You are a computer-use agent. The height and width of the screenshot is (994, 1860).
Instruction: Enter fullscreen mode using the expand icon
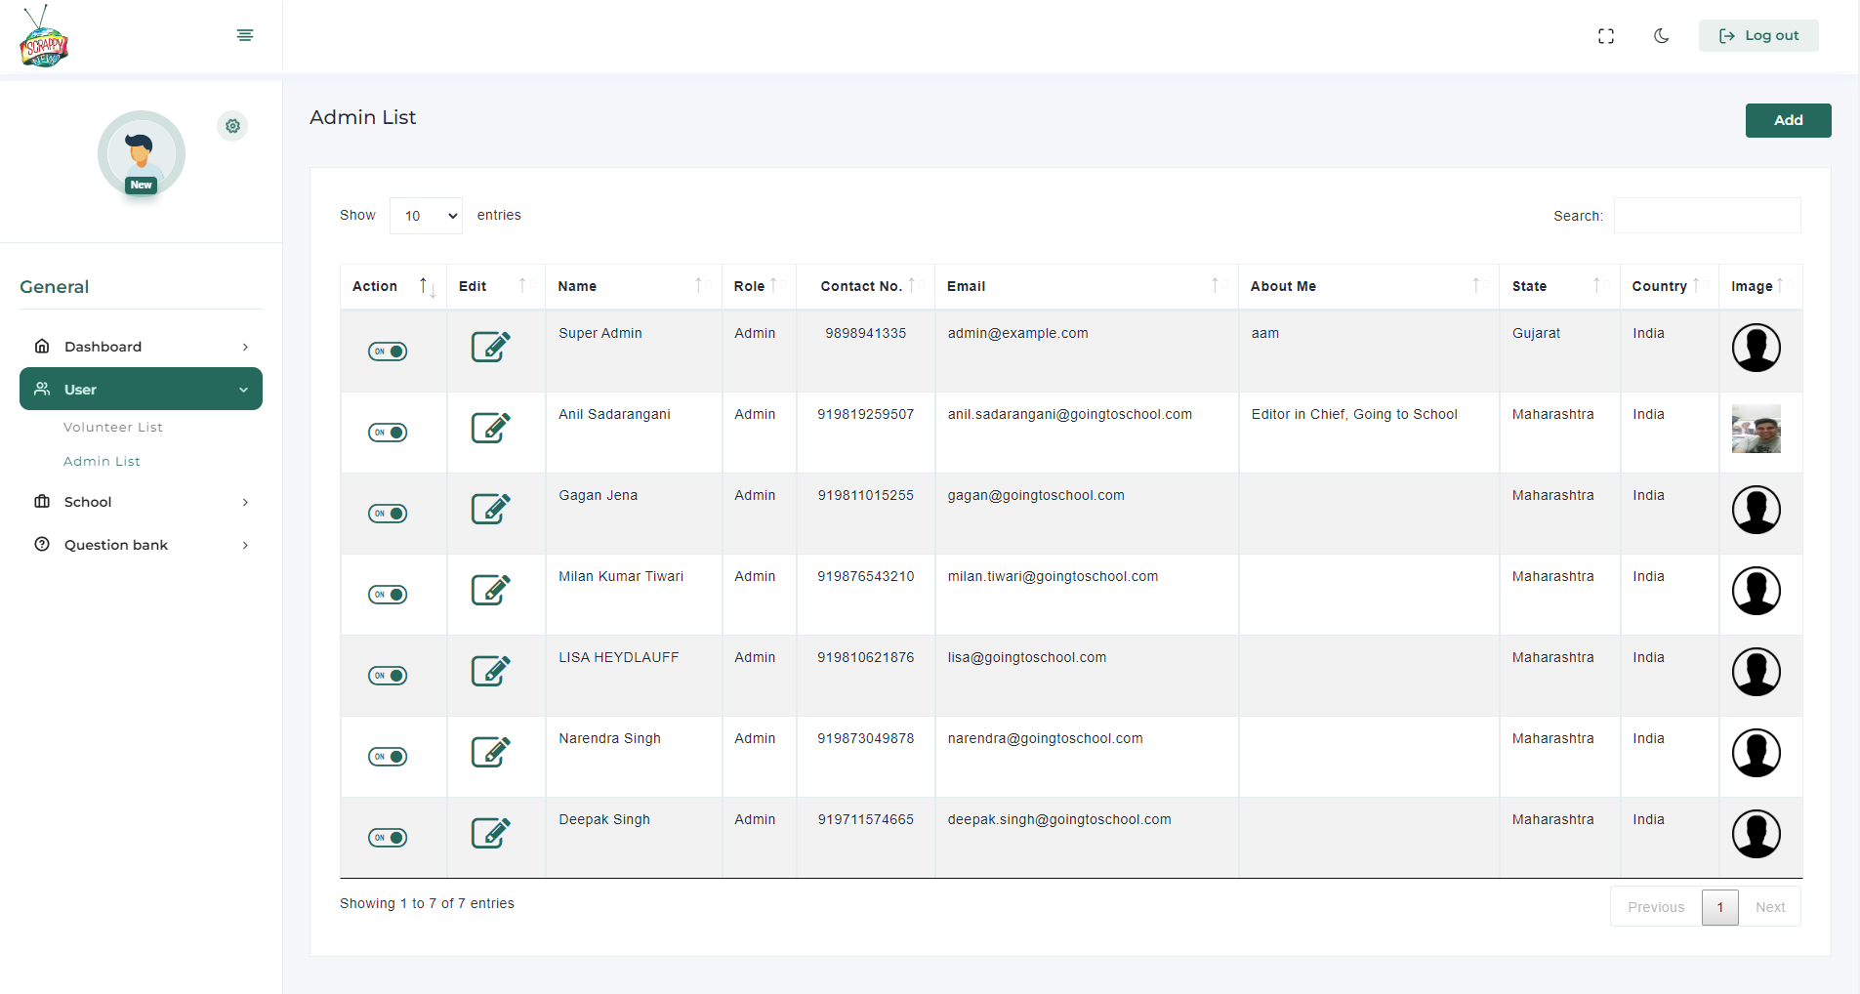[1605, 36]
